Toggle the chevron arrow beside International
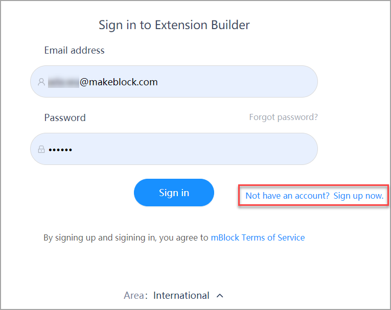This screenshot has width=391, height=310. (x=220, y=296)
